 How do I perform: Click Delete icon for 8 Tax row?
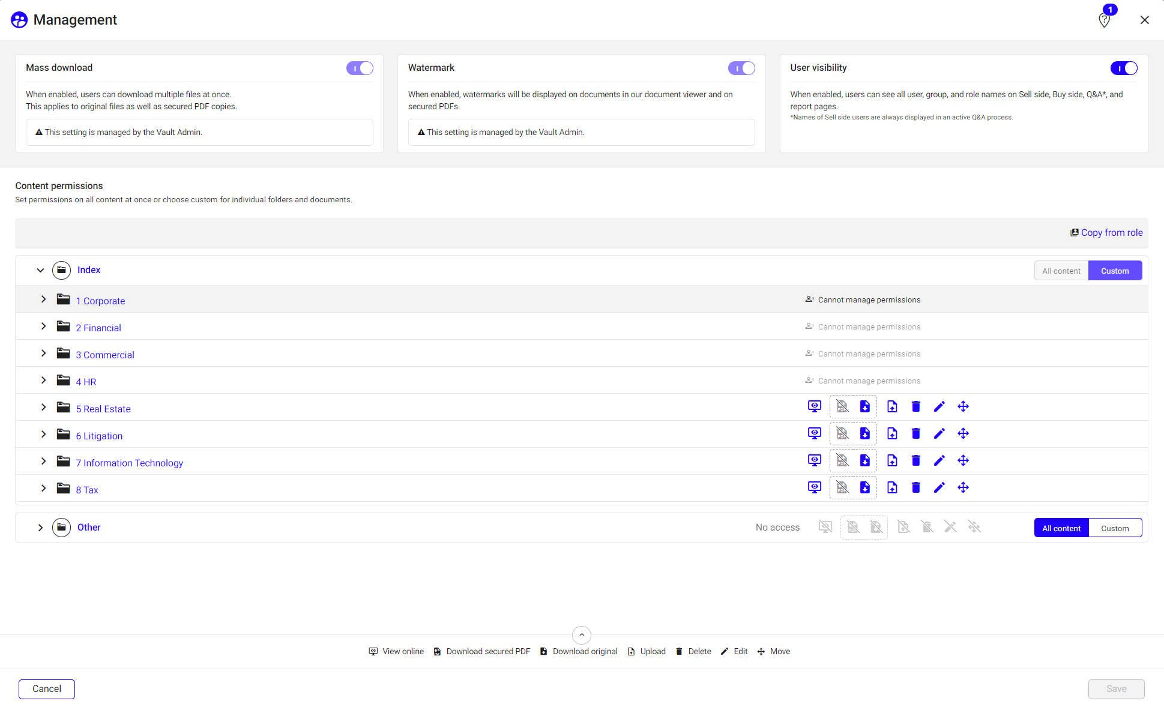[915, 487]
